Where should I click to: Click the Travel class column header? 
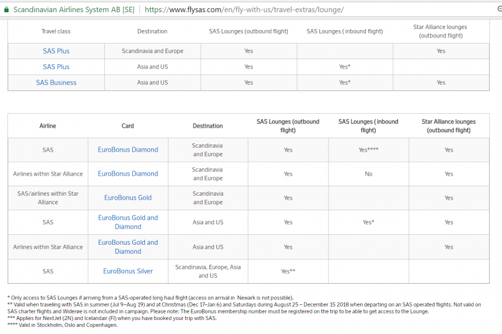pos(56,31)
